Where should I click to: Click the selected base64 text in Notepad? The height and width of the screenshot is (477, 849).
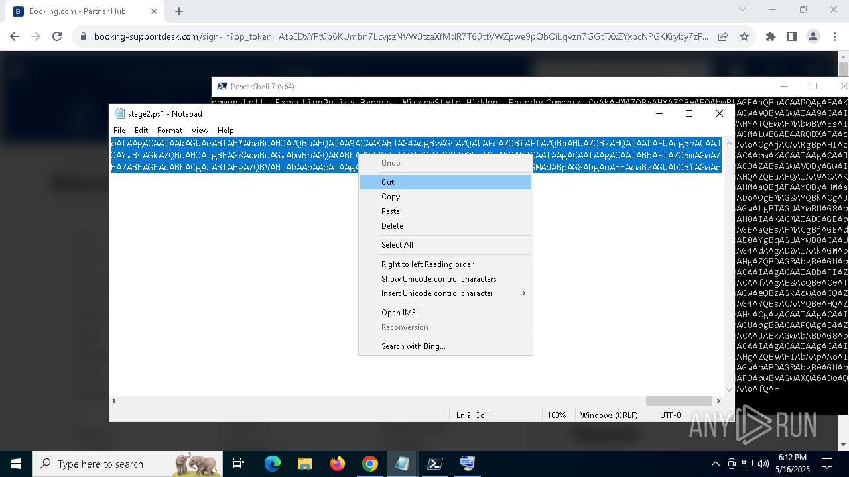coord(416,155)
